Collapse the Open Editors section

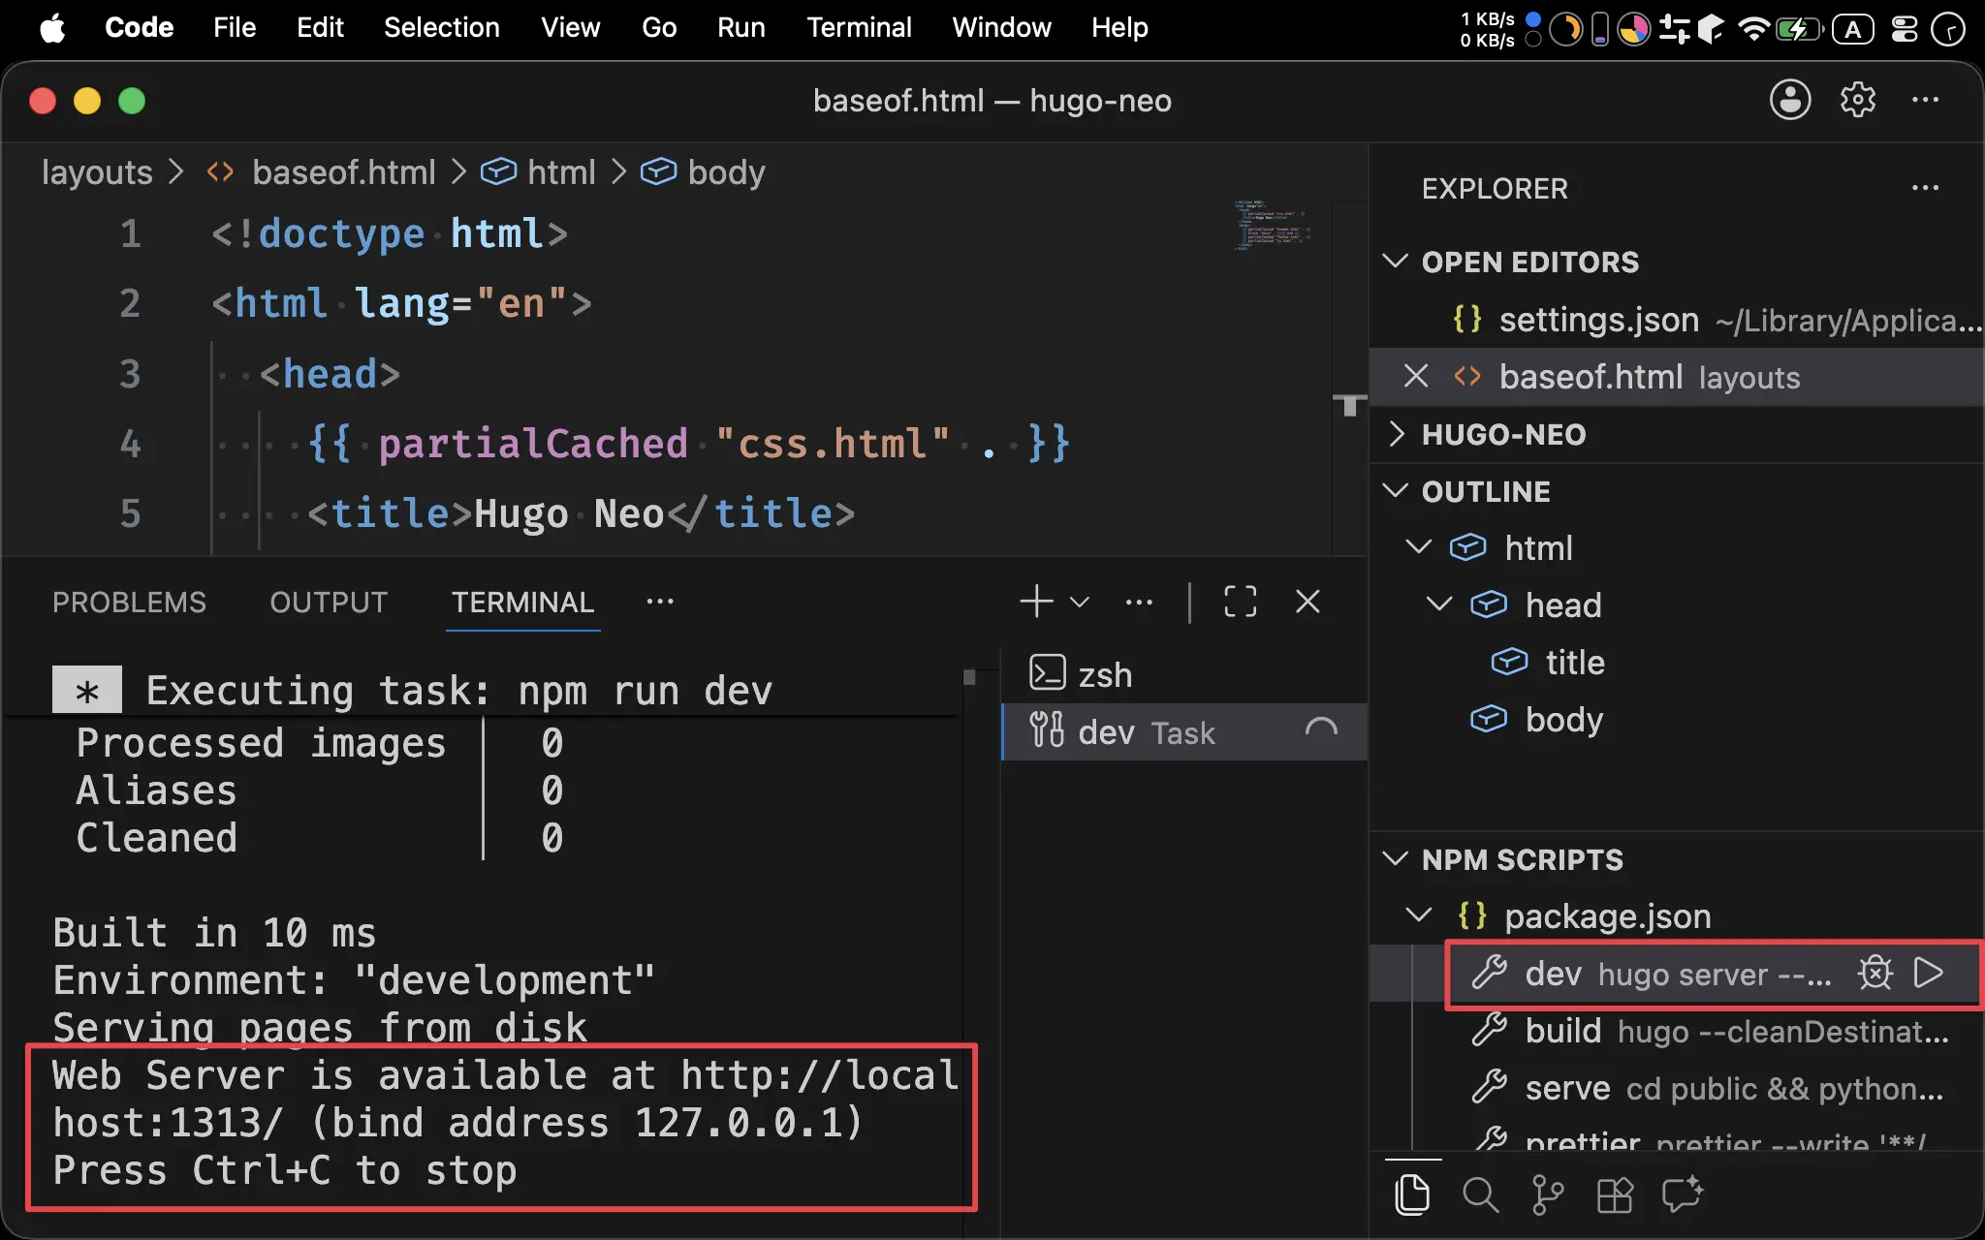pos(1395,262)
